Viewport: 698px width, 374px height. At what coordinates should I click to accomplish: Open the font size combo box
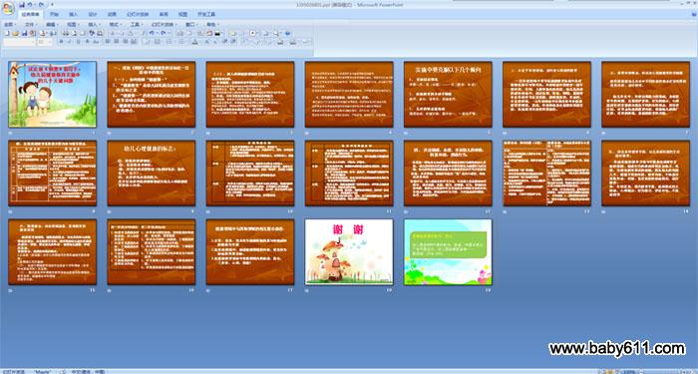point(45,42)
